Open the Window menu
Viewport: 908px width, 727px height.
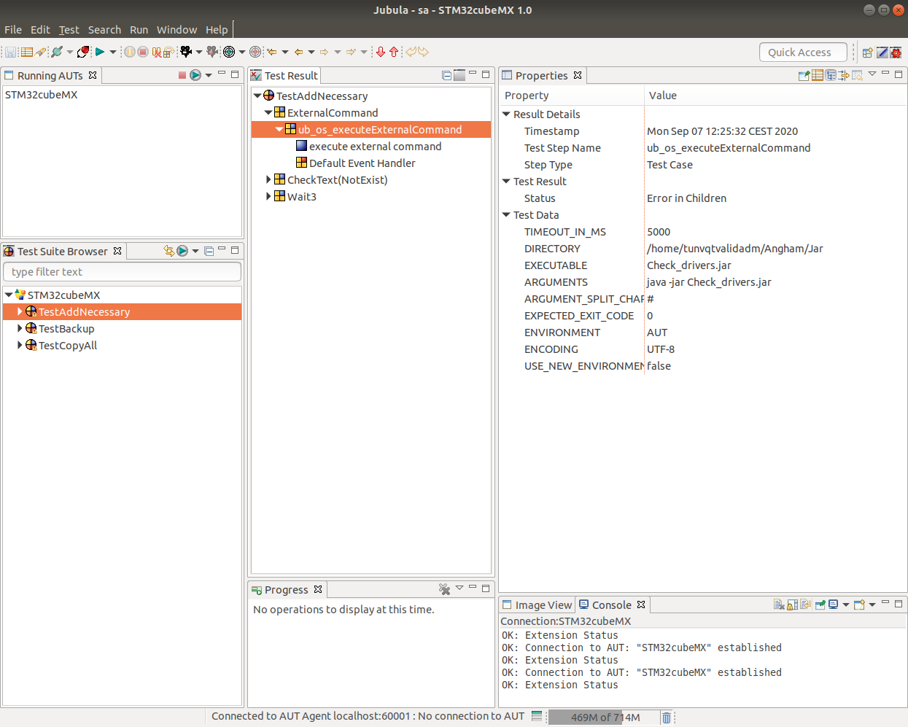tap(176, 30)
